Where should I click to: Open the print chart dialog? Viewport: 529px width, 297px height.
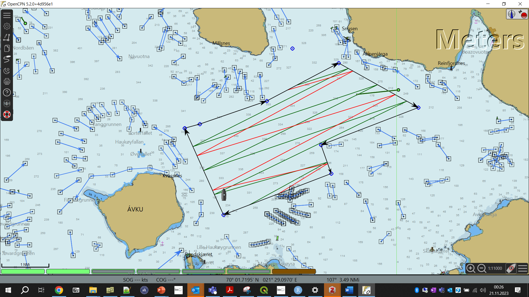(x=7, y=81)
